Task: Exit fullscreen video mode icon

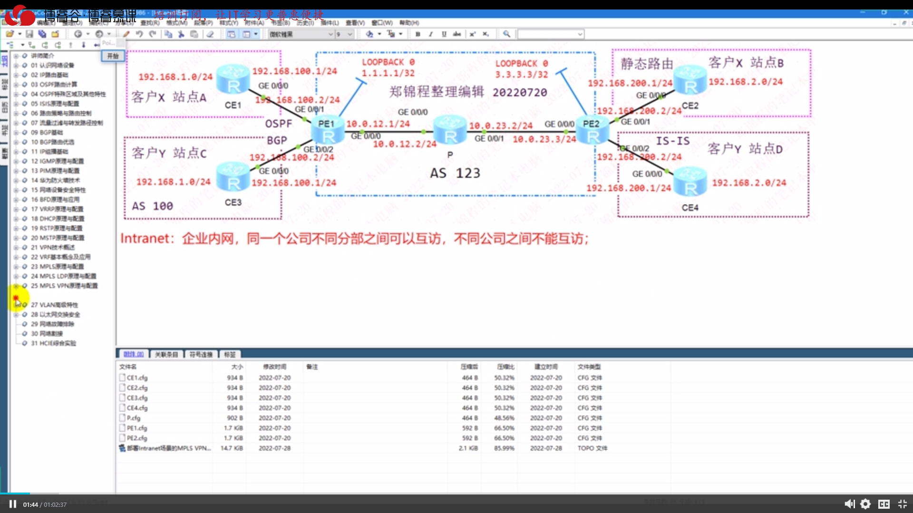Action: click(x=902, y=504)
